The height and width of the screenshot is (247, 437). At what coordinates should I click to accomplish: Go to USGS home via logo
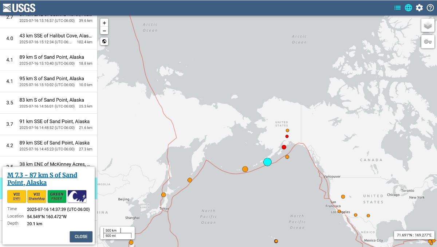point(19,8)
